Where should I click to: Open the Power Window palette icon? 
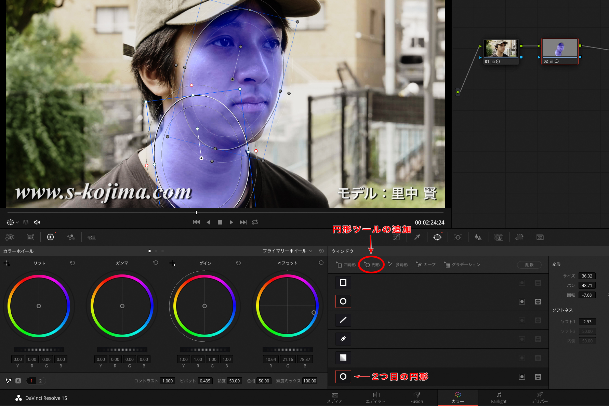[x=437, y=237]
